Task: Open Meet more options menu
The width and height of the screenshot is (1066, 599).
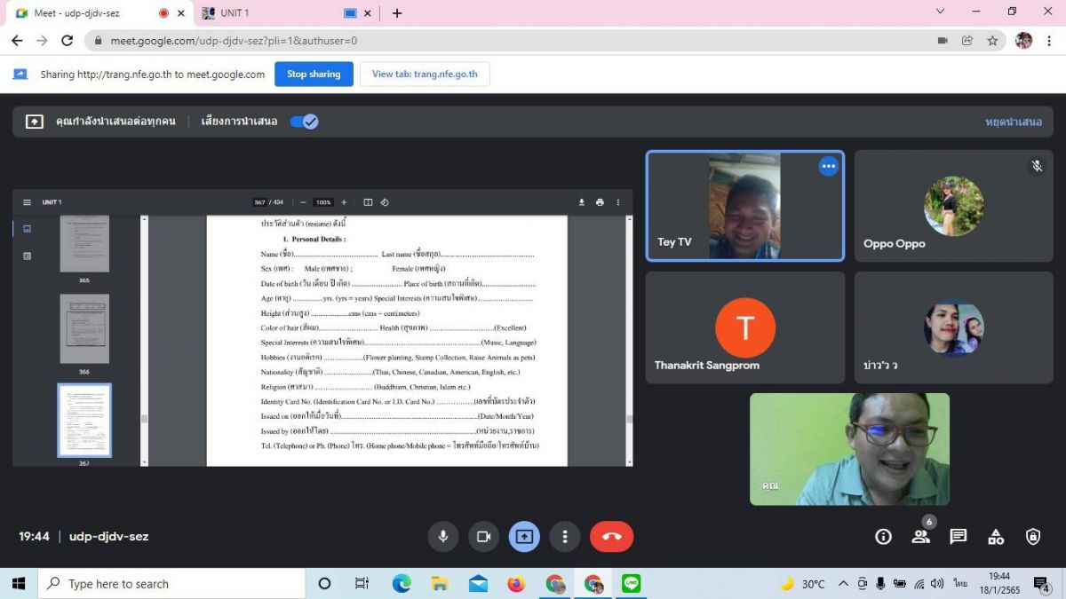Action: click(x=565, y=537)
